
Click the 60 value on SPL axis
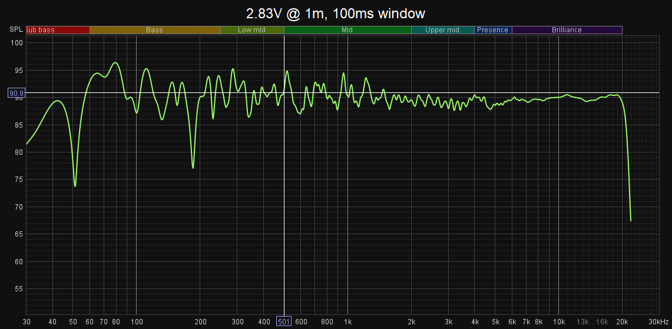click(19, 262)
